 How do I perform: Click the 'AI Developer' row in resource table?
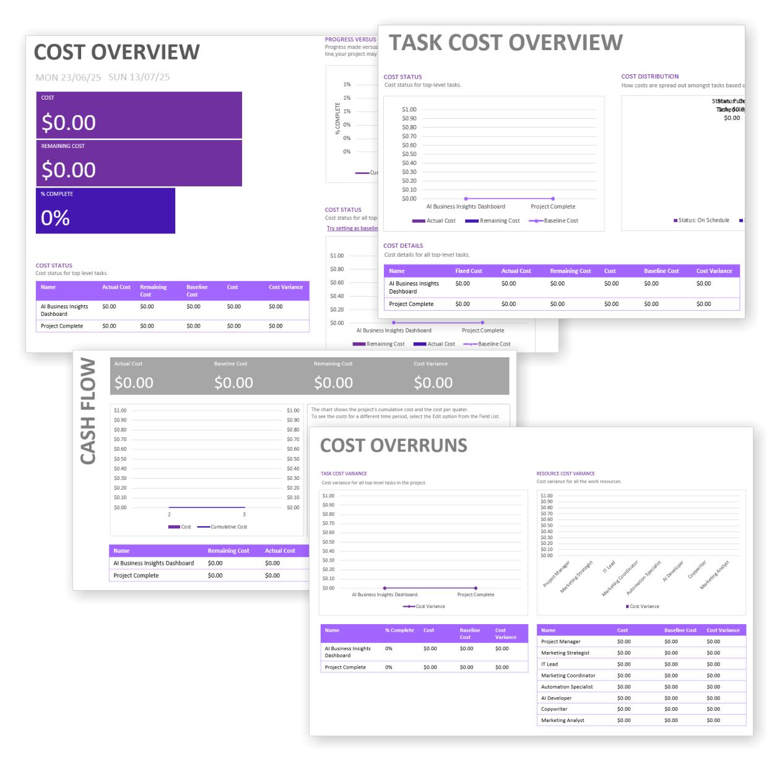click(641, 698)
